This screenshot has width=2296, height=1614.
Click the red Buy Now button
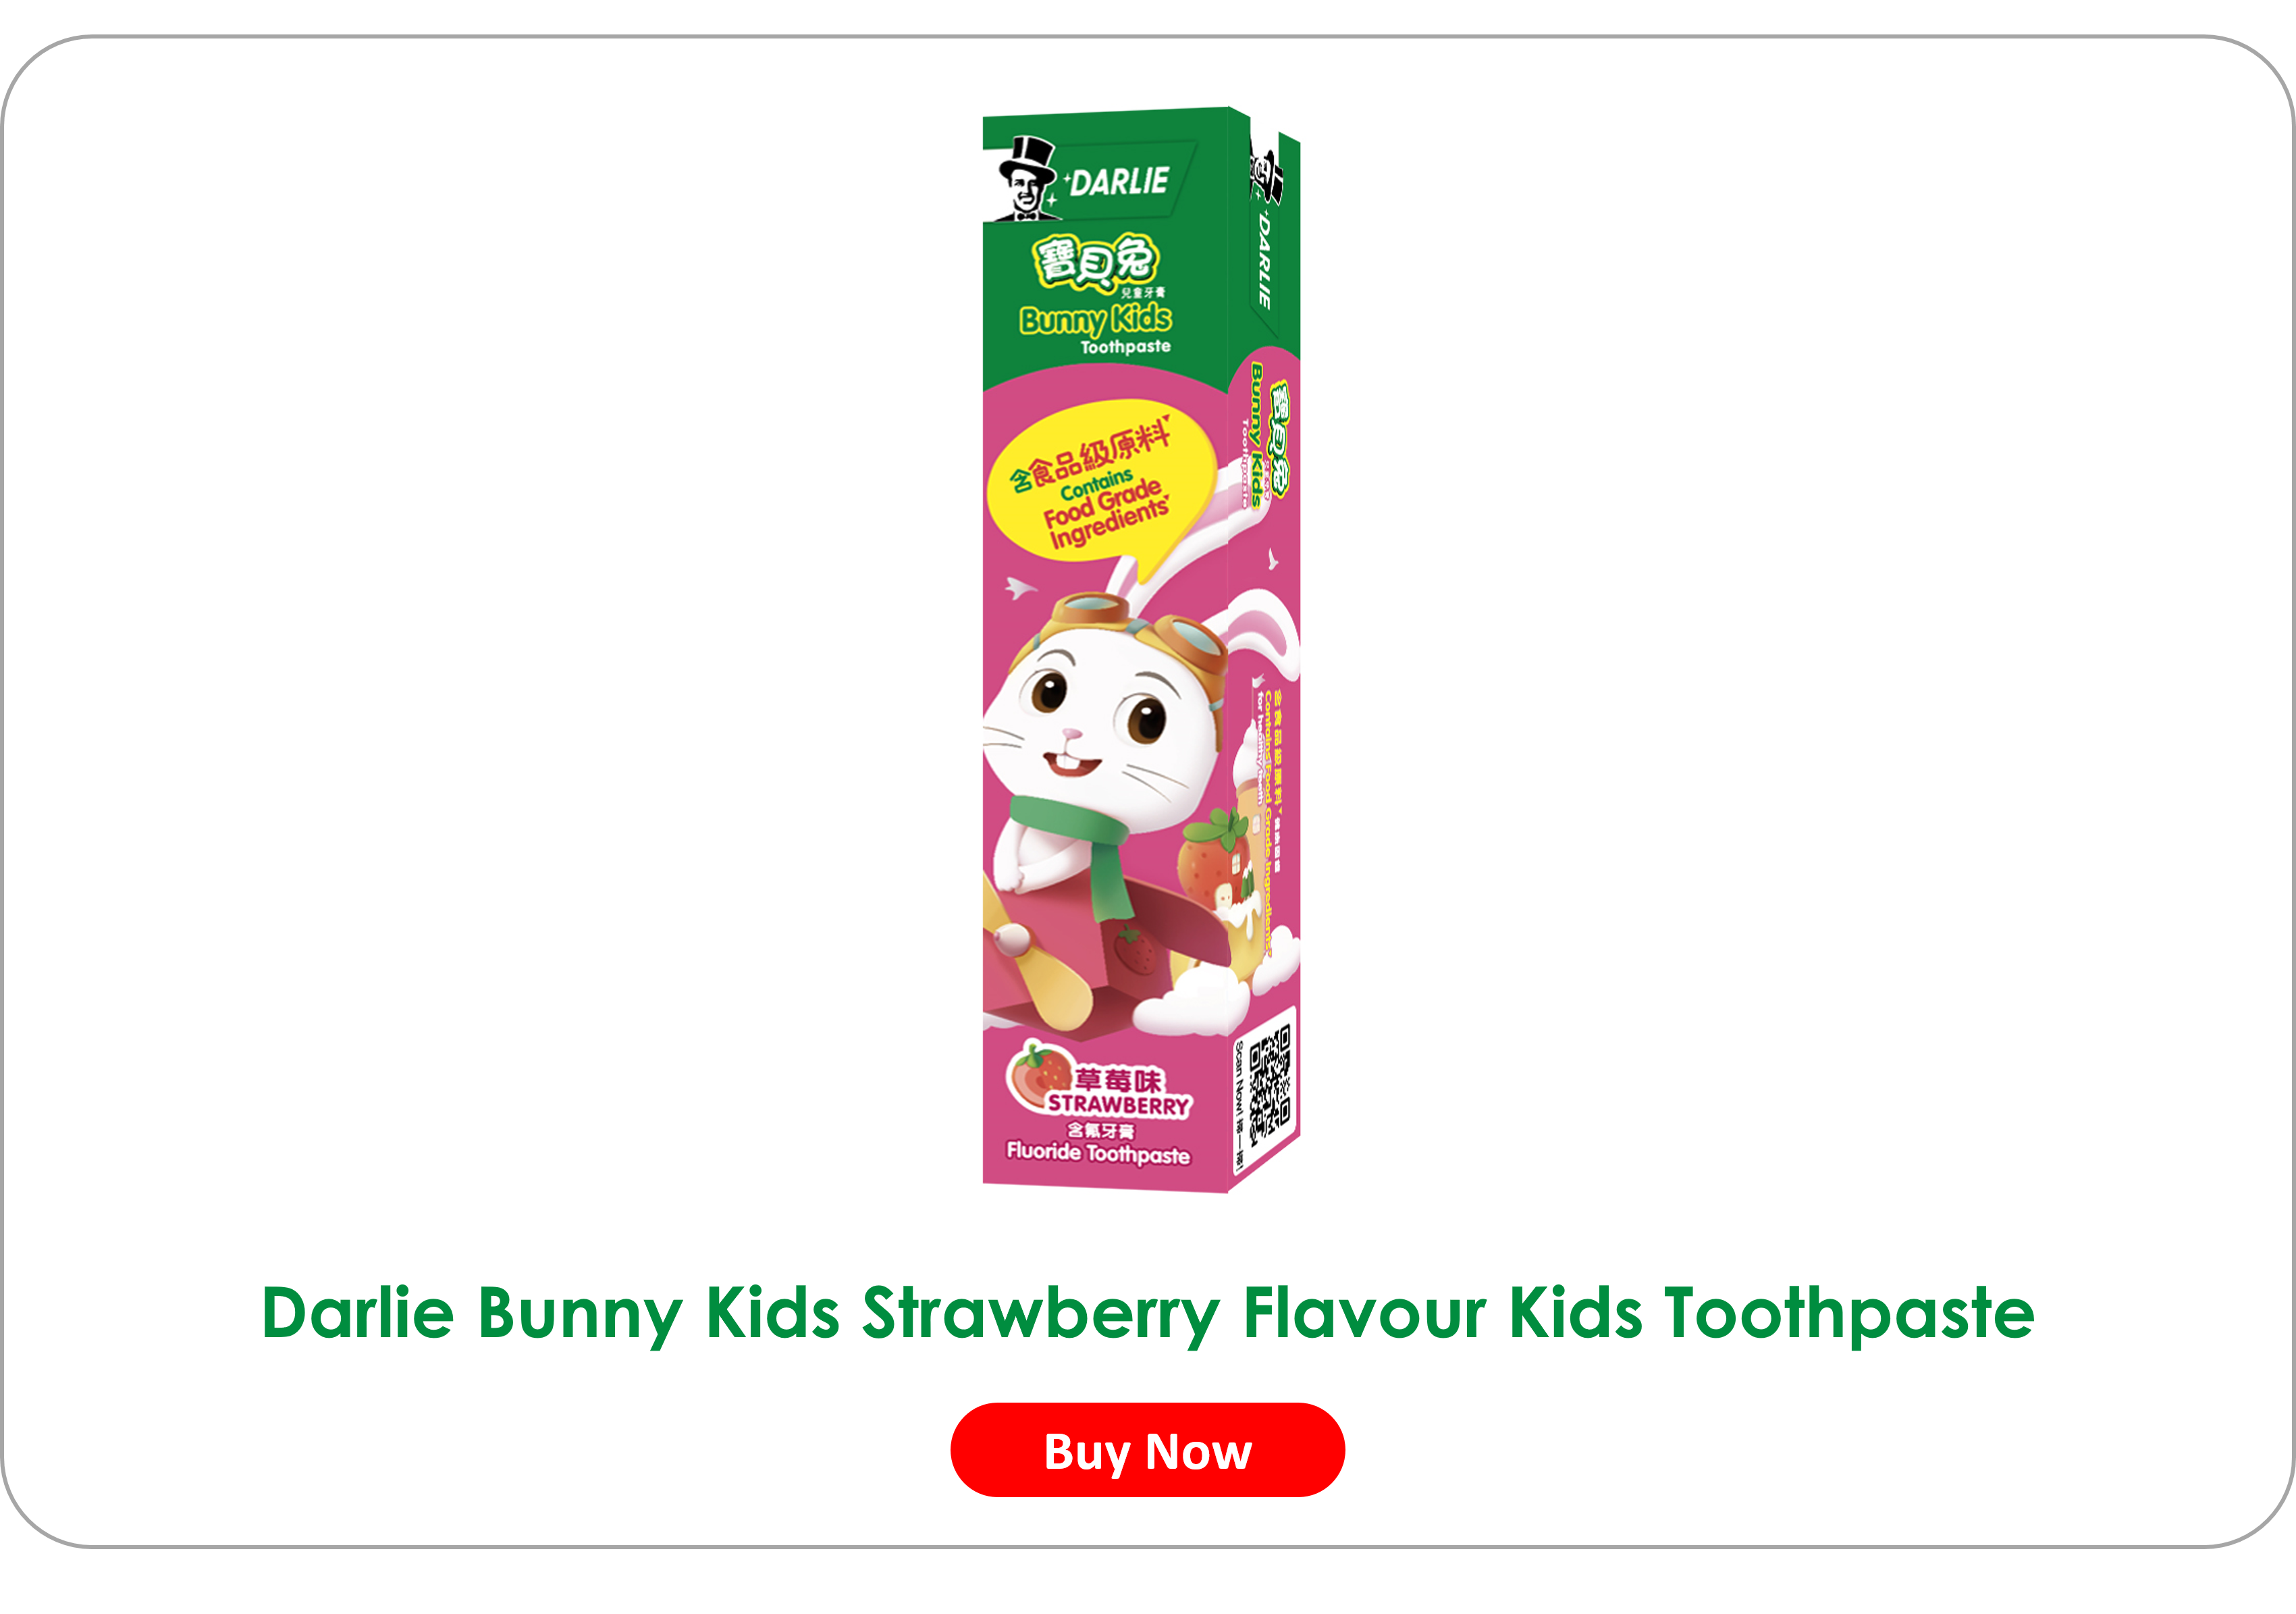pyautogui.click(x=1147, y=1450)
